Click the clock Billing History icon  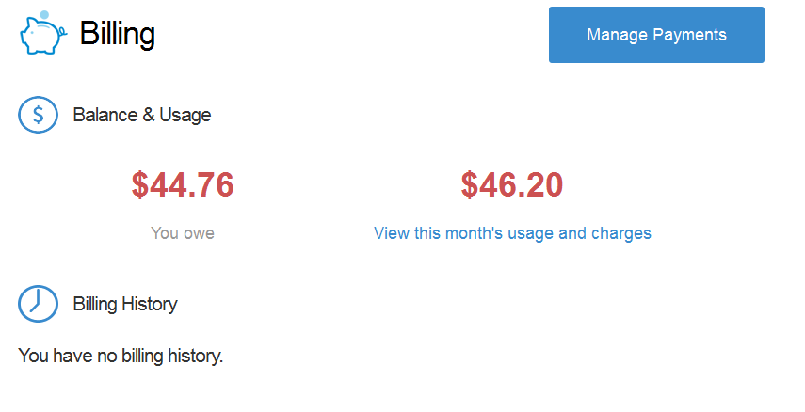[x=38, y=304]
